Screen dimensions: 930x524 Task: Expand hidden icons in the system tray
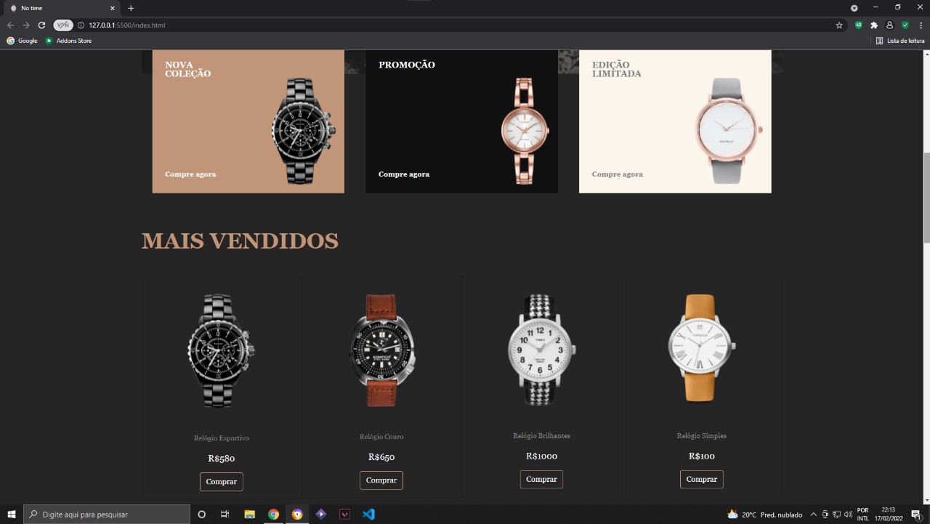click(812, 514)
